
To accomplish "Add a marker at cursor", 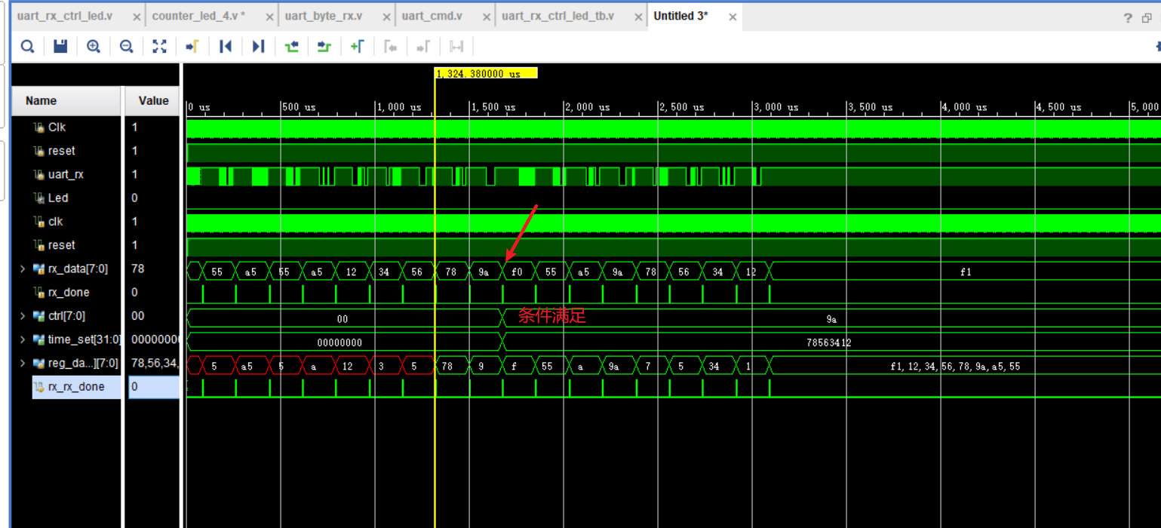I will coord(358,47).
